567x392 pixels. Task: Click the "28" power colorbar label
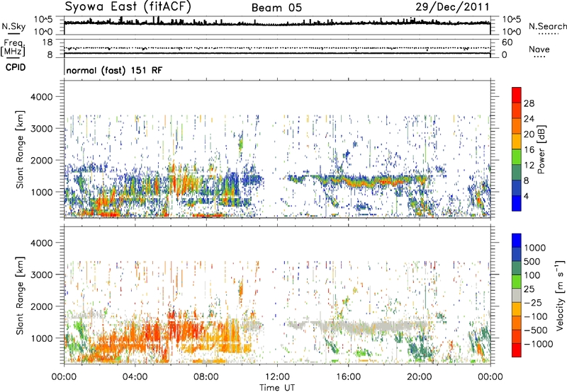[529, 103]
